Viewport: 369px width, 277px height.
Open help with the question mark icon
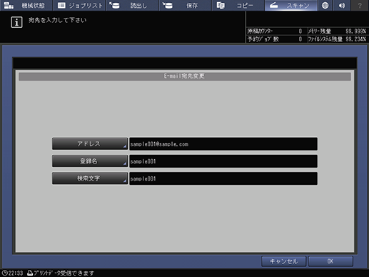360,5
